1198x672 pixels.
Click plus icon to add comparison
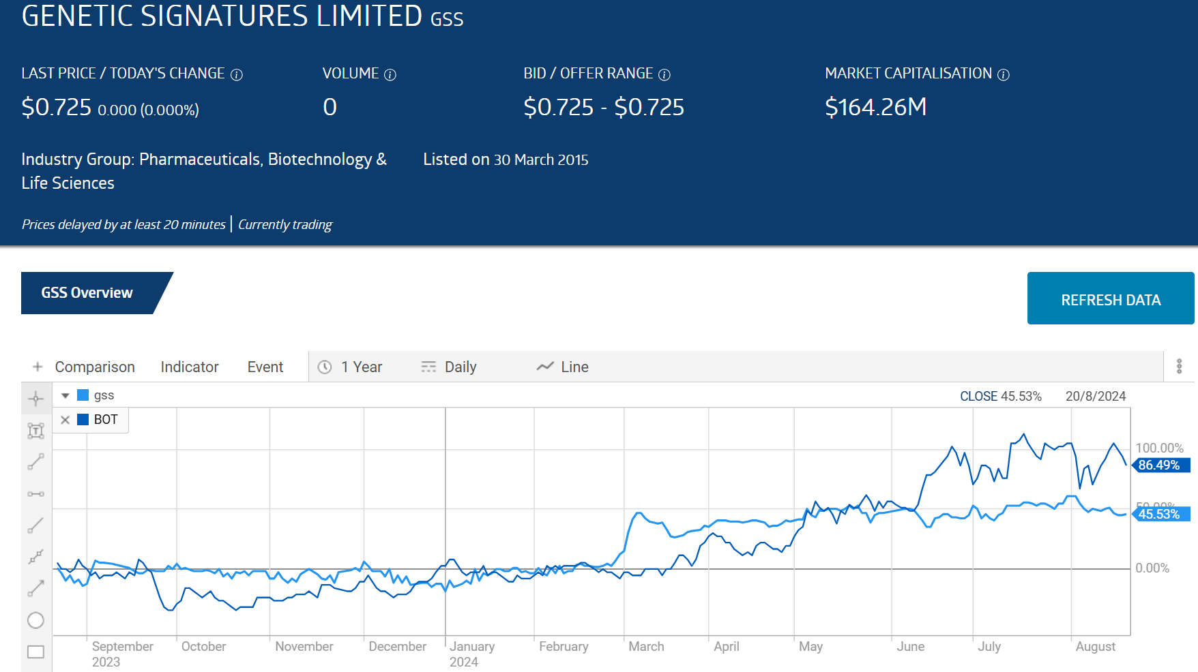(38, 367)
